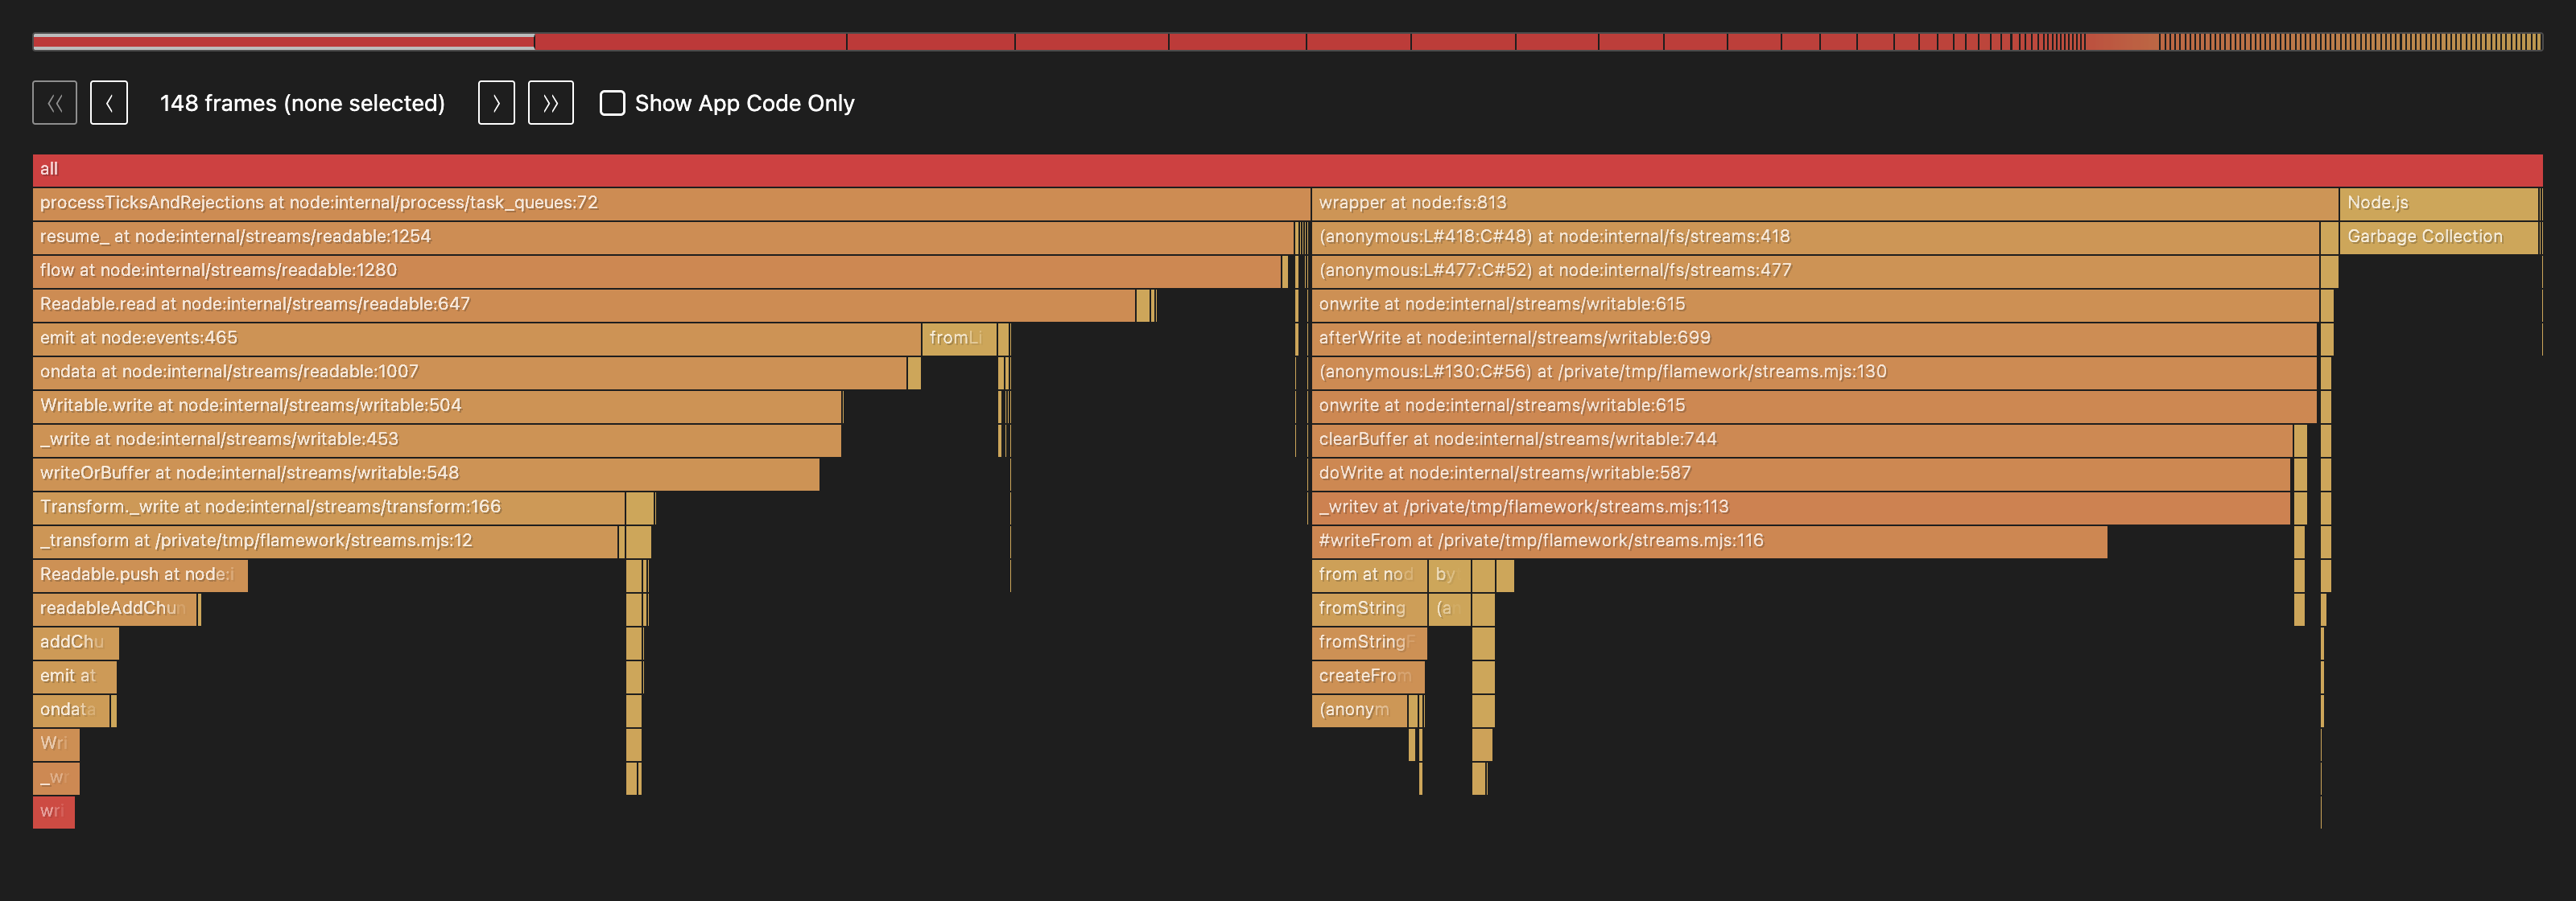Enable Show App Code Only checkbox
The image size is (2576, 901).
[612, 103]
